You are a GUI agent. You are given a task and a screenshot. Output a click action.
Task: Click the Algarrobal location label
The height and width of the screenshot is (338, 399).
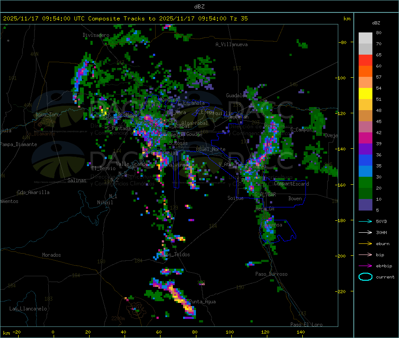pos(195,123)
